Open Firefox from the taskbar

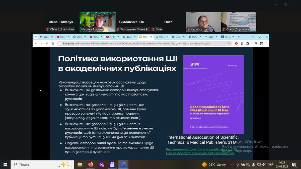(91, 165)
